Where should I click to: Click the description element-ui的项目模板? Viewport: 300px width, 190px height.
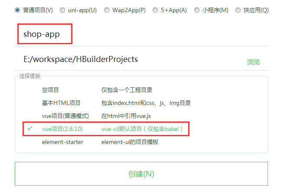pyautogui.click(x=130, y=142)
